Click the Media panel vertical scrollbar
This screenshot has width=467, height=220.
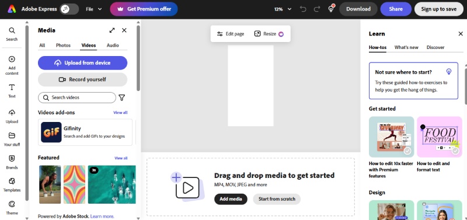pos(138,58)
